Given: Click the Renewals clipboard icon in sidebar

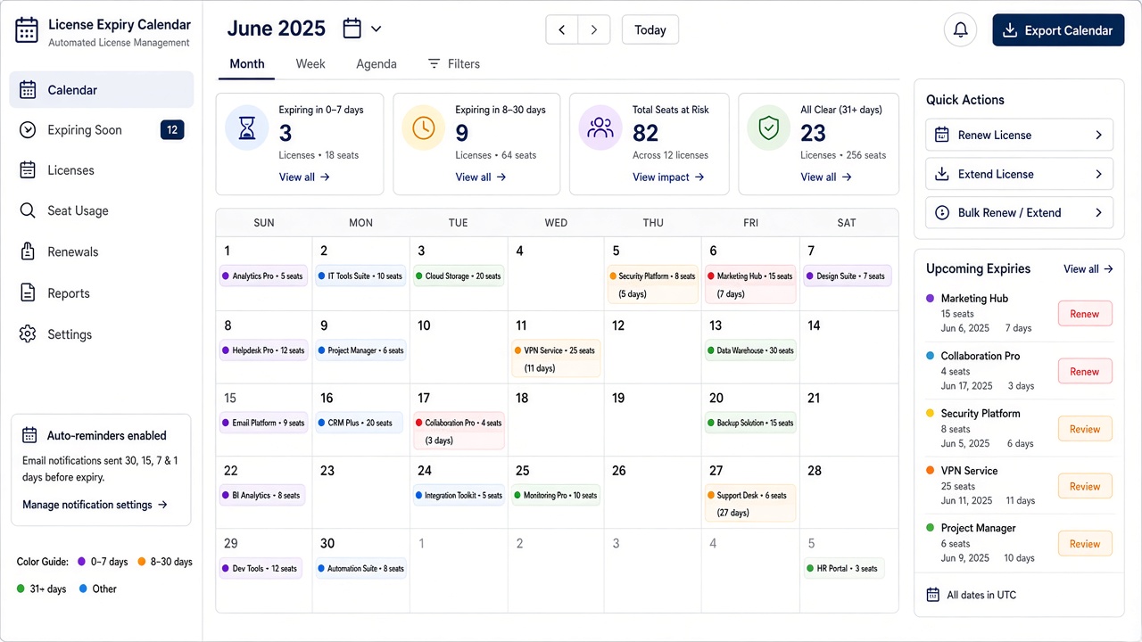Looking at the screenshot, I should pos(28,251).
